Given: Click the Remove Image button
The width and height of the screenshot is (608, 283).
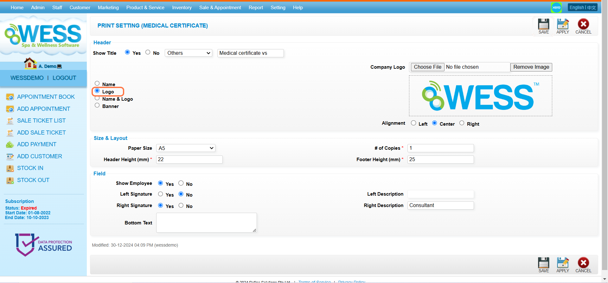Looking at the screenshot, I should [x=531, y=67].
